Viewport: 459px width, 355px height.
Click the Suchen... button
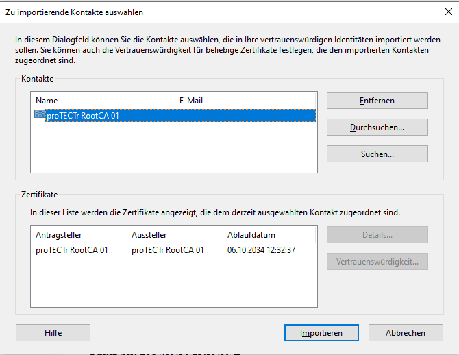pos(377,154)
